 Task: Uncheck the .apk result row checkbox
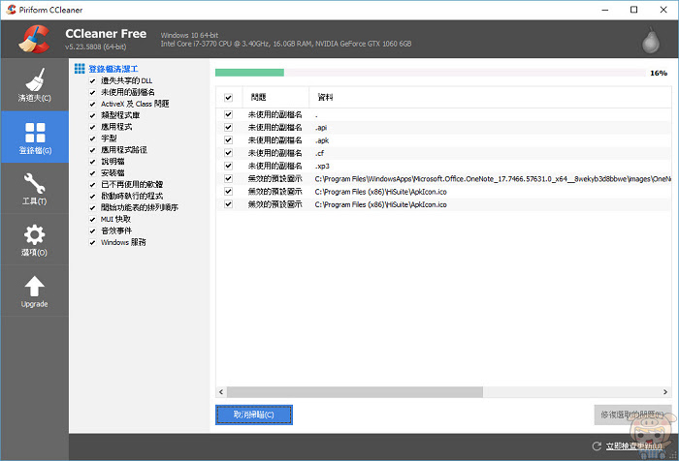(x=228, y=140)
